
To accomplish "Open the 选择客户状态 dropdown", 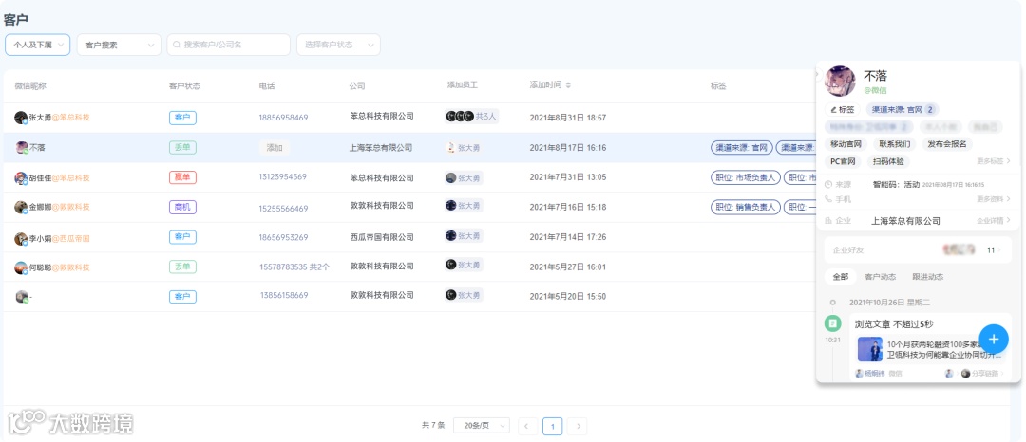I will 338,45.
